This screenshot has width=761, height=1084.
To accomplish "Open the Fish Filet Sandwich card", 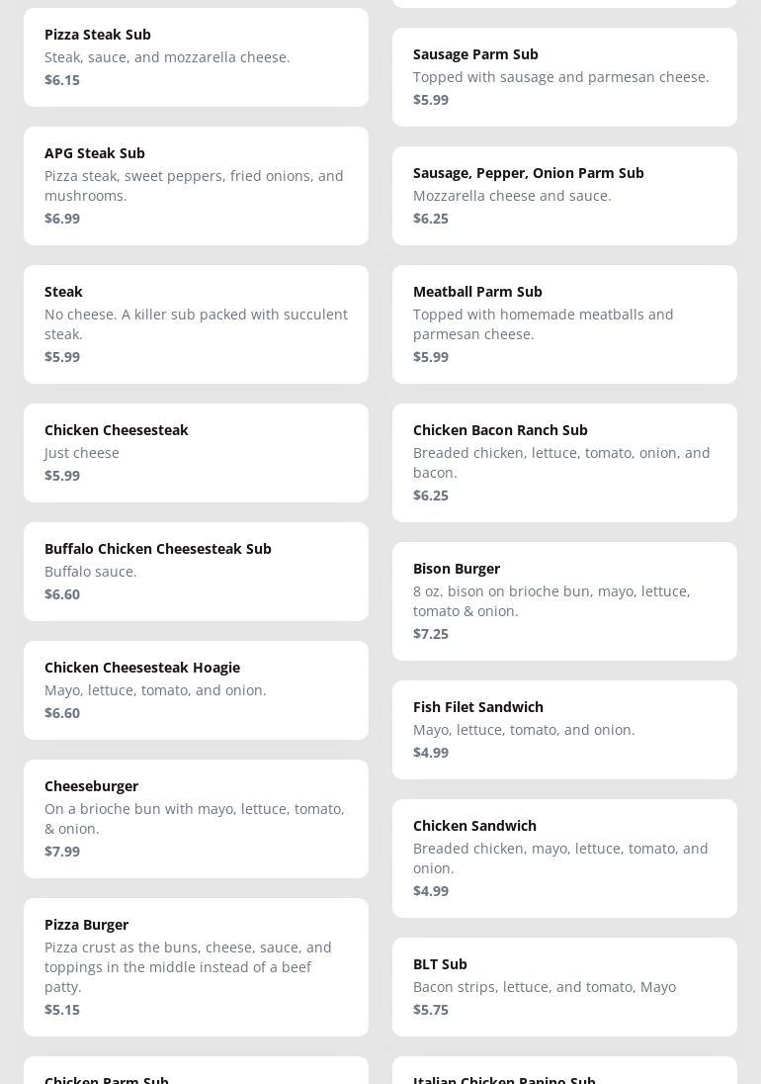I will point(565,730).
